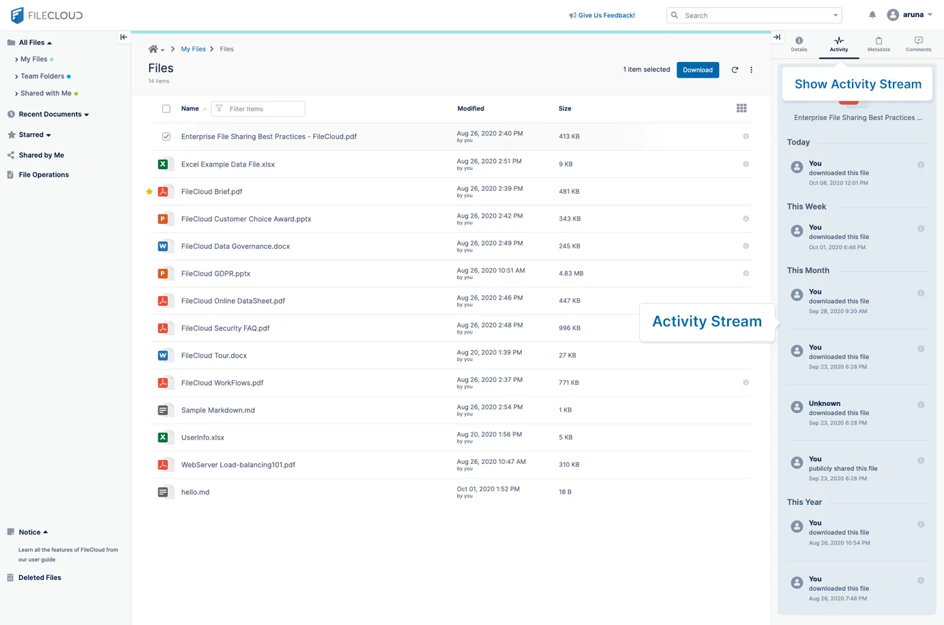The image size is (944, 625).
Task: Open the aruna account dropdown
Action: [x=930, y=14]
